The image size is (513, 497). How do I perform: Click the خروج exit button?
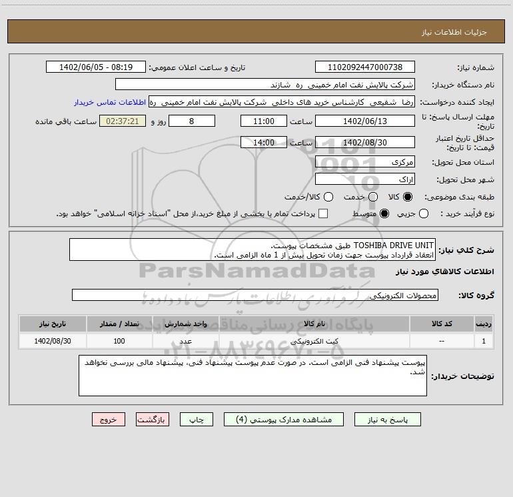pyautogui.click(x=109, y=420)
